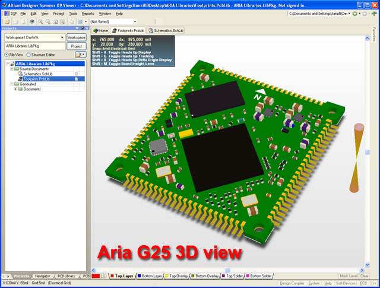This screenshot has width=380, height=288.
Task: Pin the Projects panel with pushpin icon
Action: pos(82,28)
